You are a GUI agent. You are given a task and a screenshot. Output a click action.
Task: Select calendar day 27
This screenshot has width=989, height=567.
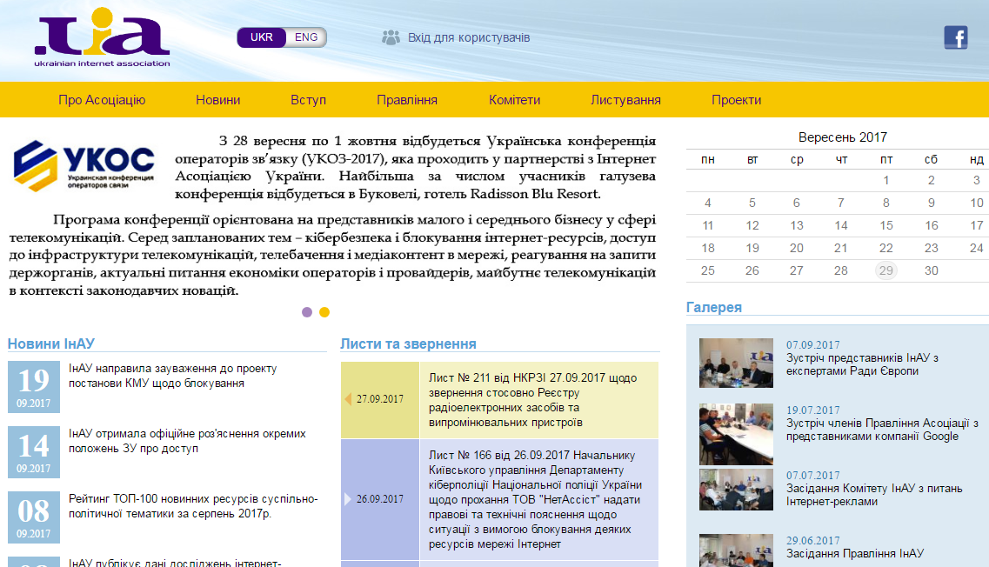[x=797, y=271]
